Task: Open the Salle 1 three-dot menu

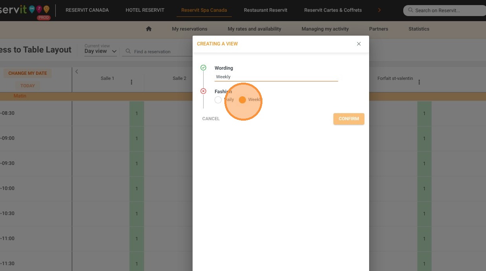Action: click(131, 82)
